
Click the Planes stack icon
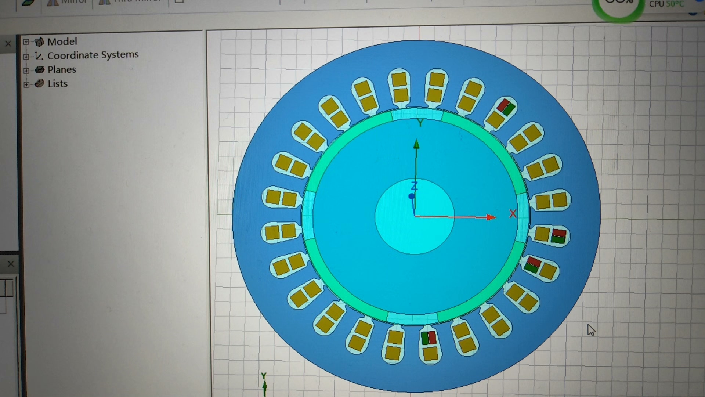tap(40, 70)
